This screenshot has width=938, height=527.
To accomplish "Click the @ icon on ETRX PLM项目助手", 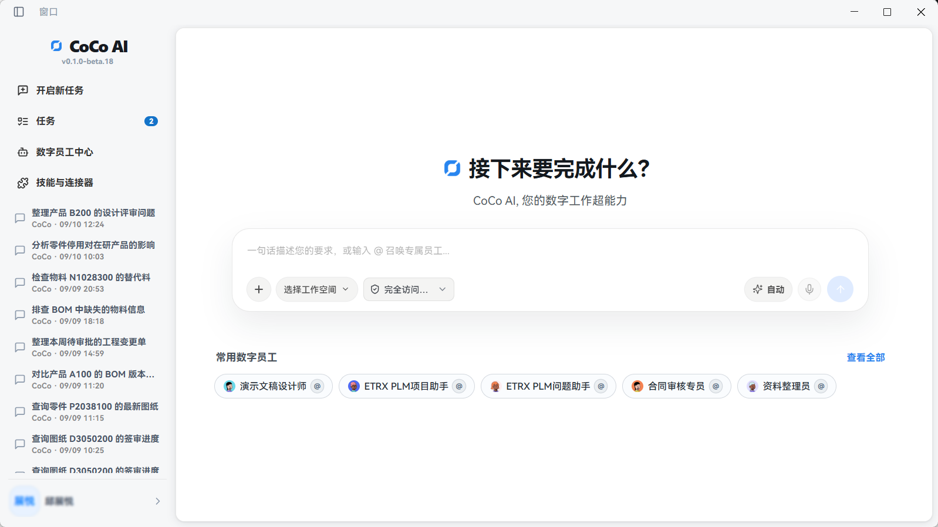I will point(460,386).
